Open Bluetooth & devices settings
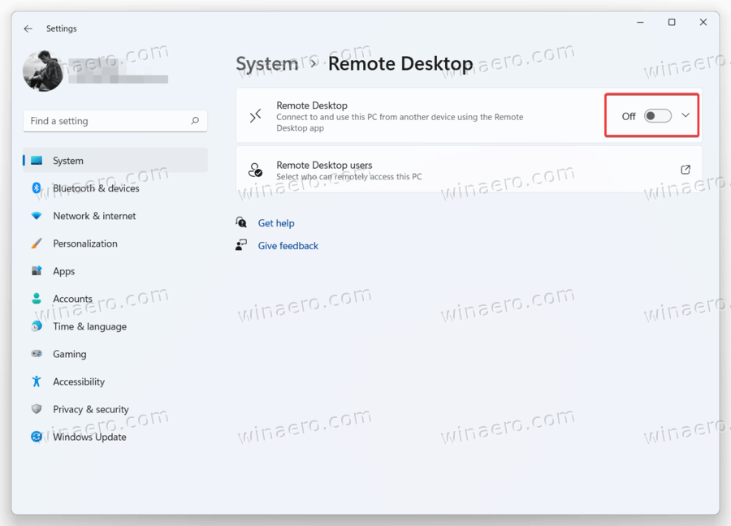Image resolution: width=731 pixels, height=526 pixels. coord(115,188)
